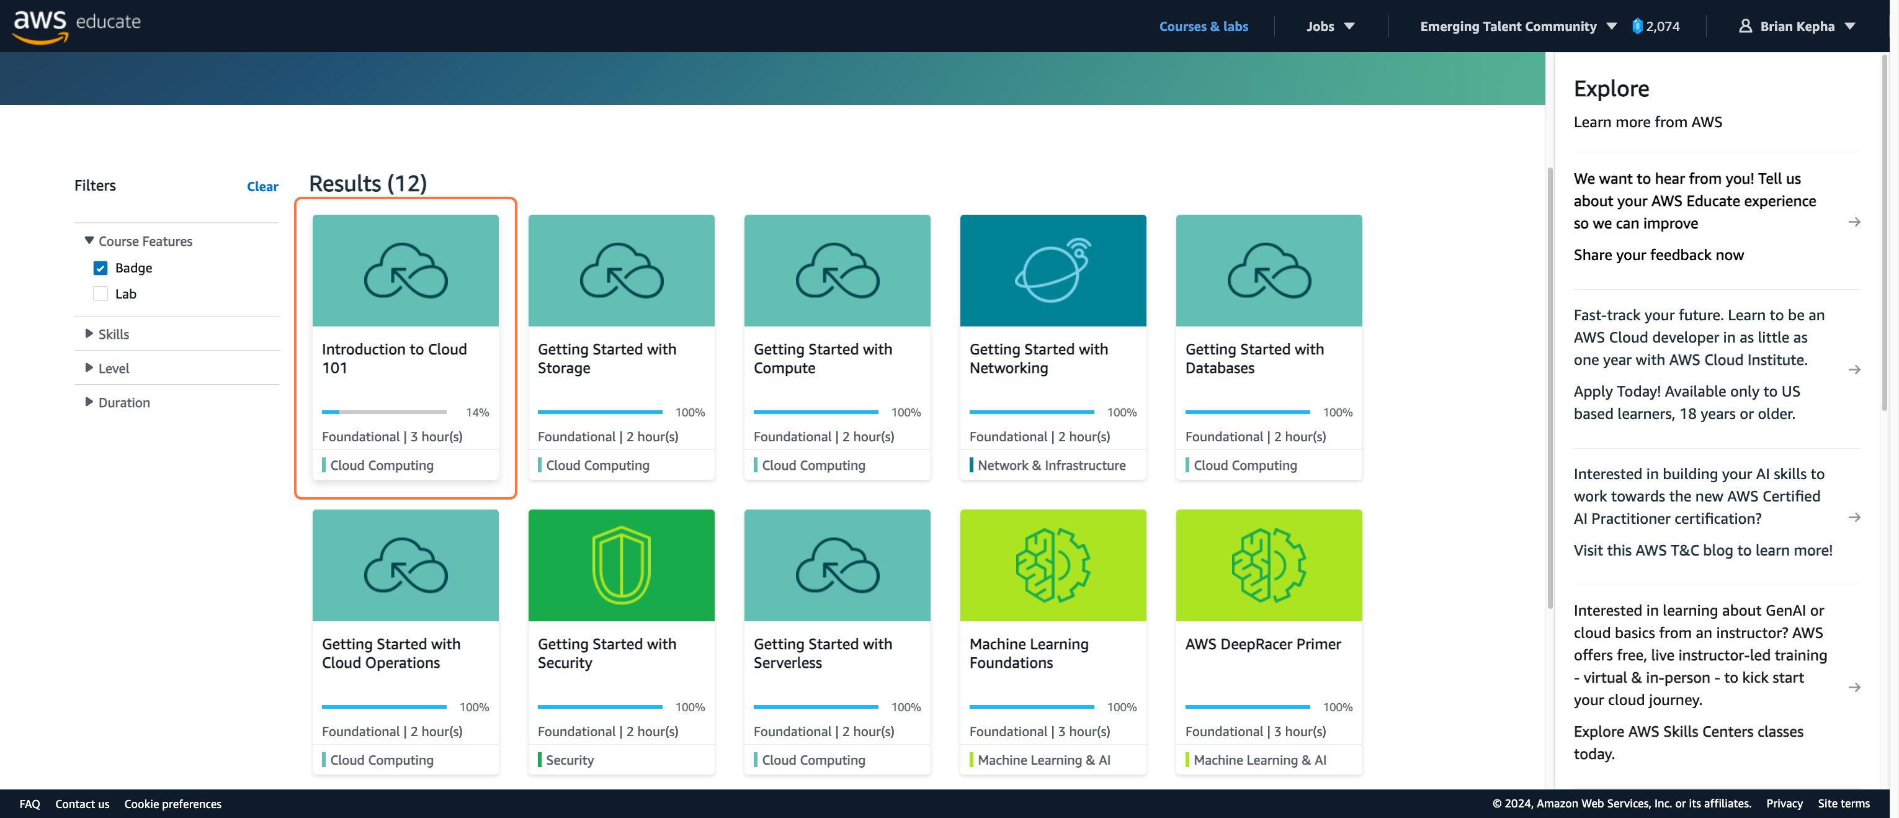The height and width of the screenshot is (818, 1899).
Task: Click the 14% progress bar on Cloud 101
Action: (384, 411)
